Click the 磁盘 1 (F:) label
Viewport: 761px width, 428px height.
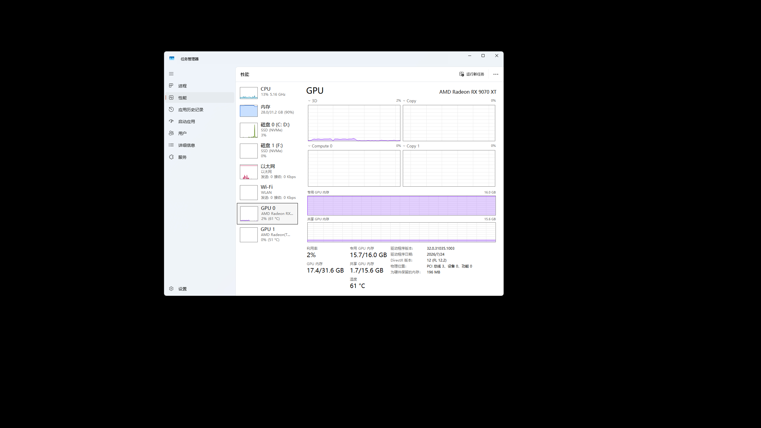click(272, 145)
